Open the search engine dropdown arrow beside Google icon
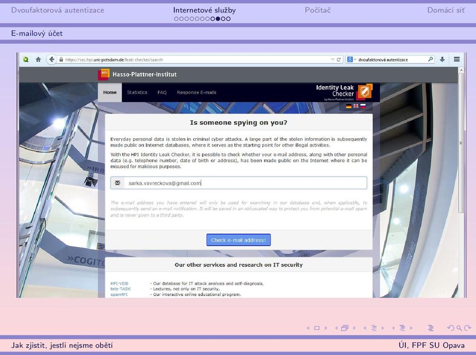Screen dimensions: 476x355 [x=355, y=60]
